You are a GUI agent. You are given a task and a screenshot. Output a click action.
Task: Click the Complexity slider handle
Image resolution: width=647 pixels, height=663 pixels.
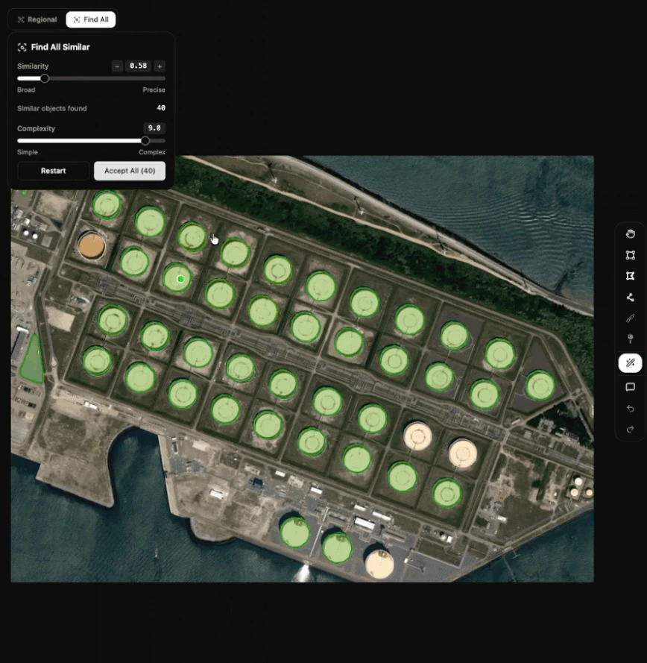point(145,140)
